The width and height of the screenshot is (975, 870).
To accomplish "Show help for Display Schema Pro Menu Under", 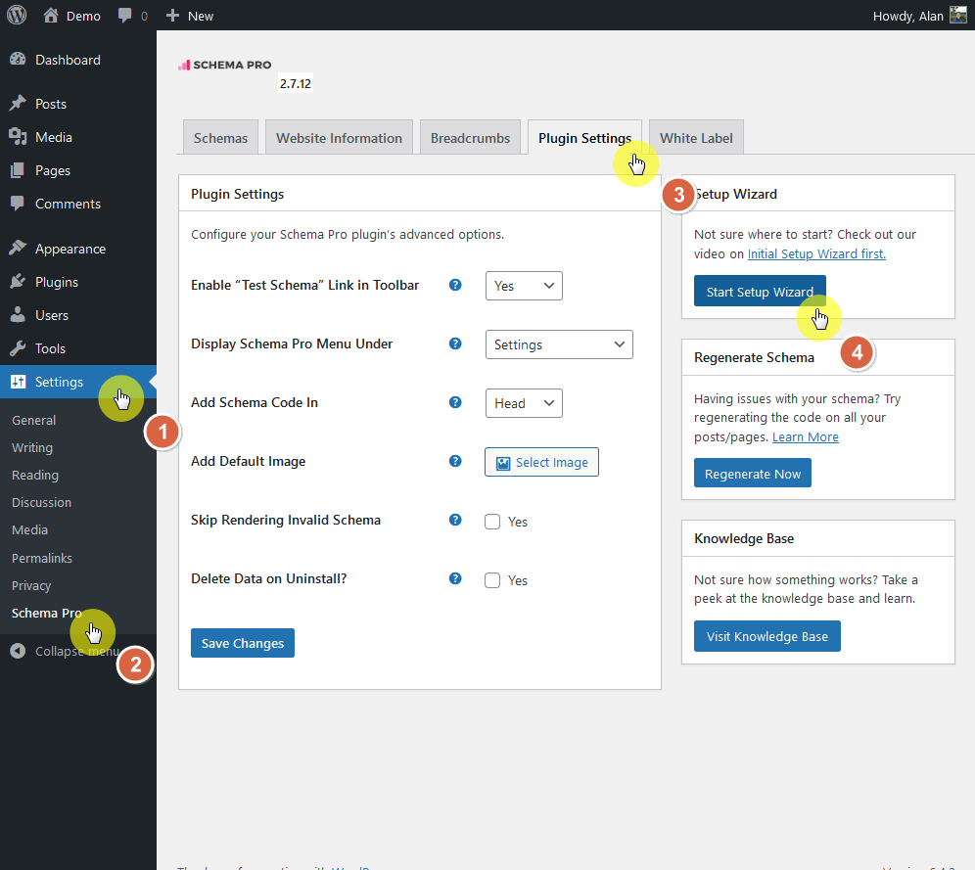I will [x=455, y=343].
